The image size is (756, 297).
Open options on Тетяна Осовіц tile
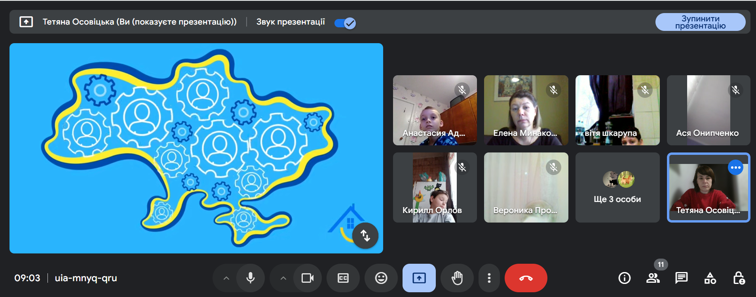pyautogui.click(x=736, y=168)
